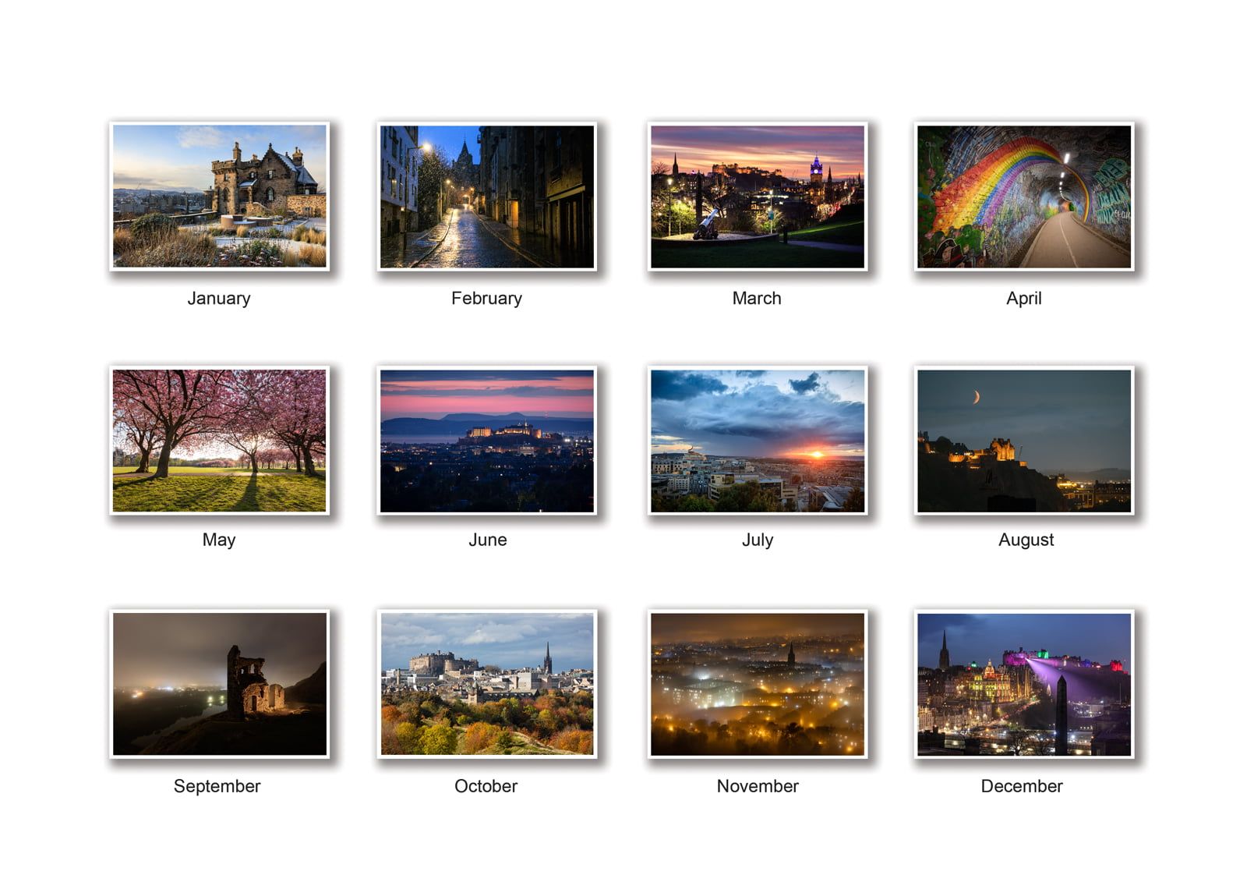Click the 'April' caption

coord(1024,299)
